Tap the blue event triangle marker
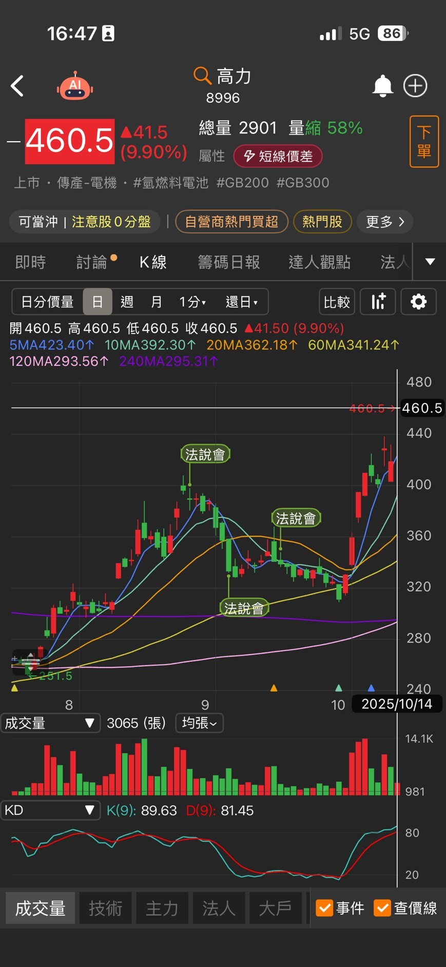 click(371, 688)
